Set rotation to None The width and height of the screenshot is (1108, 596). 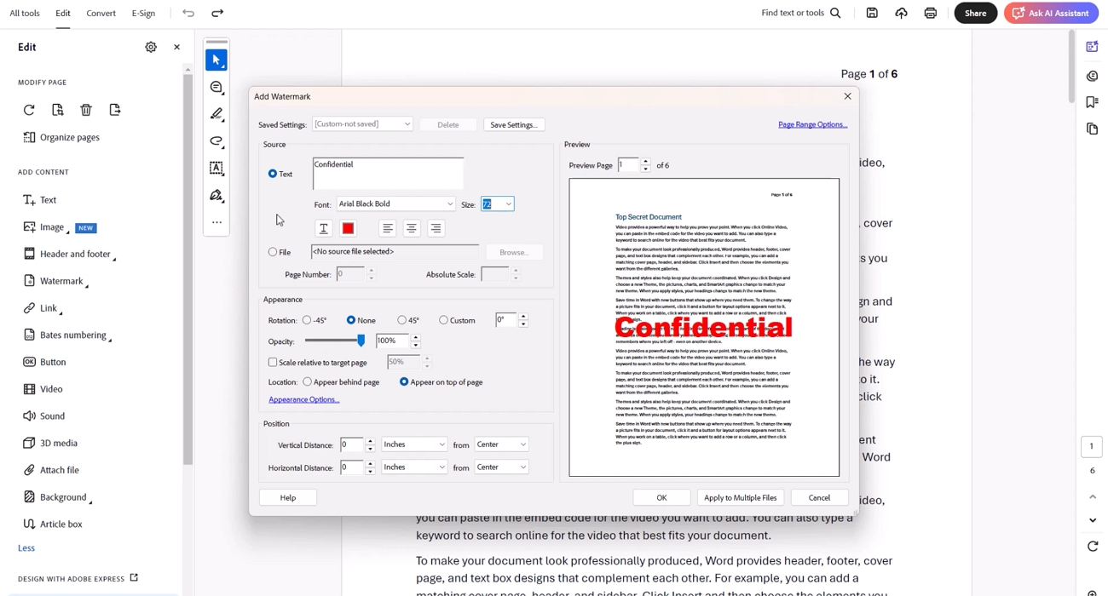pyautogui.click(x=351, y=320)
